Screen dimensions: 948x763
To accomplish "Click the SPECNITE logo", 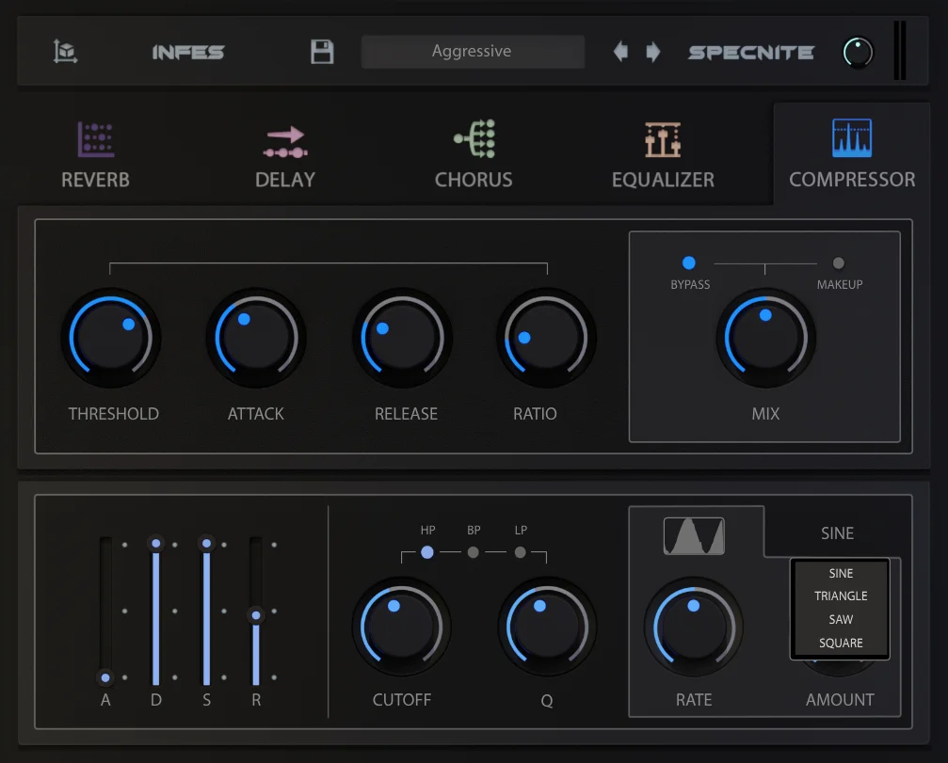I will [x=751, y=53].
